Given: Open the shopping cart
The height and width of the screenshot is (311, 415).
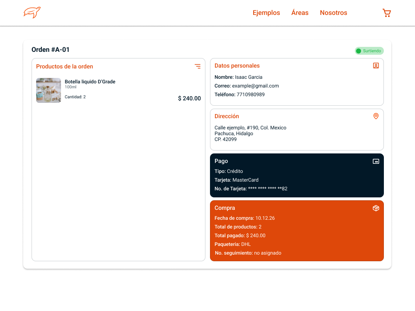Looking at the screenshot, I should 387,13.
